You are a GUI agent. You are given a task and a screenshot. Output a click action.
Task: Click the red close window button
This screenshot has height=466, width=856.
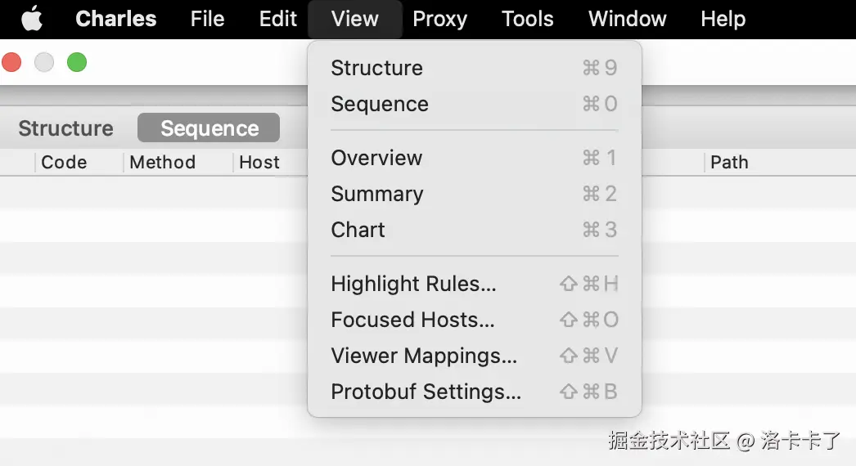click(x=11, y=62)
